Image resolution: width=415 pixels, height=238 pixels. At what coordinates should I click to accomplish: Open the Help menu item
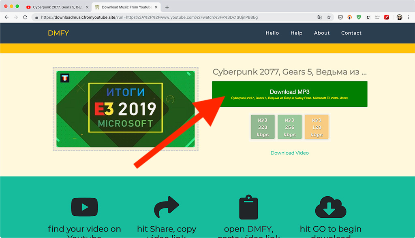[x=296, y=33]
